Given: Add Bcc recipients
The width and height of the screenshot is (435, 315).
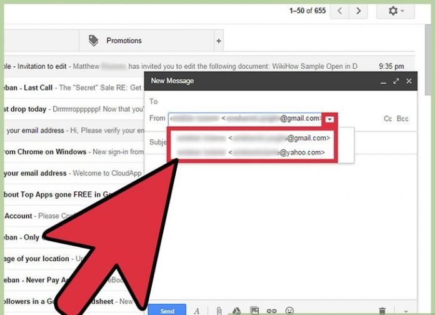Looking at the screenshot, I should (x=403, y=118).
